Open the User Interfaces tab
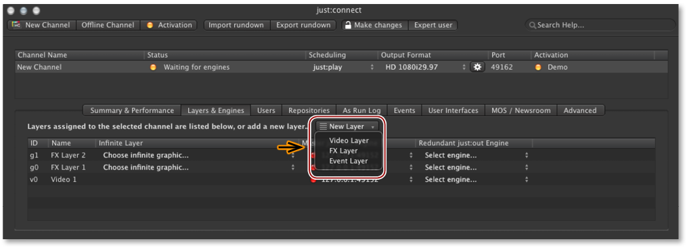 click(453, 111)
